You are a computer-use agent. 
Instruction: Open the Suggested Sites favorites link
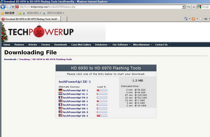click(x=32, y=13)
